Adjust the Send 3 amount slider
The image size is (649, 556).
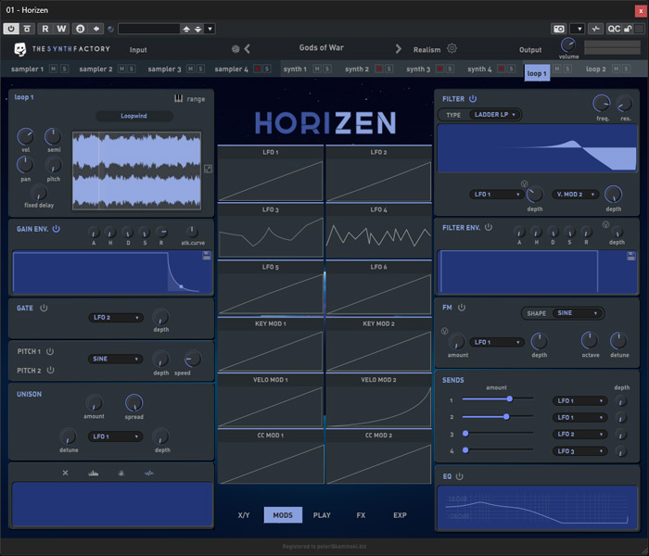[498, 433]
